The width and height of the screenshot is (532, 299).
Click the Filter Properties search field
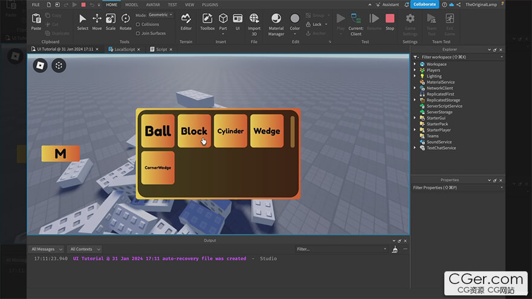tap(458, 187)
